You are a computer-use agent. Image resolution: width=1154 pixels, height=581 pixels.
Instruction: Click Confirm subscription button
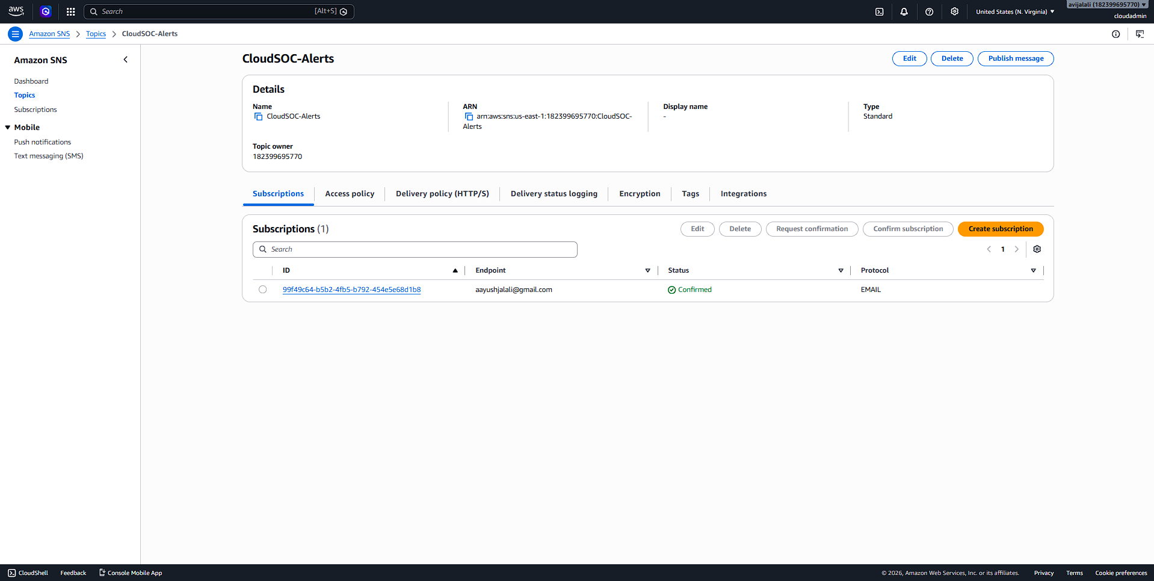pos(908,229)
